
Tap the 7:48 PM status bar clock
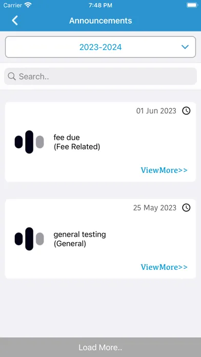click(100, 5)
